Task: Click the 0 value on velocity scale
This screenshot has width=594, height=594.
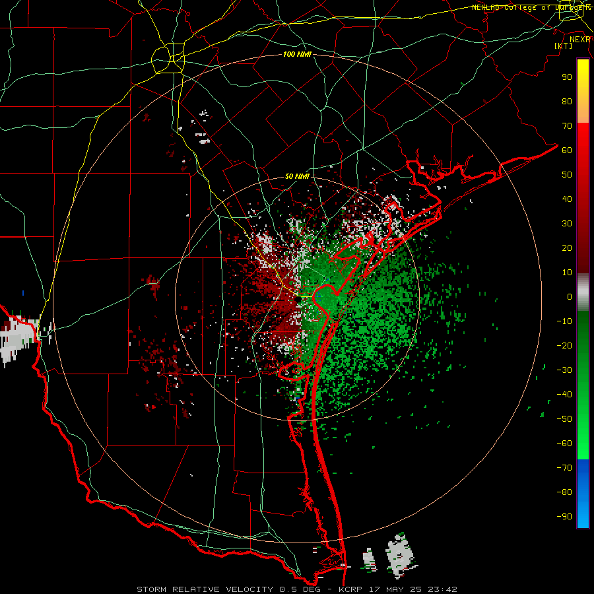Action: [570, 296]
